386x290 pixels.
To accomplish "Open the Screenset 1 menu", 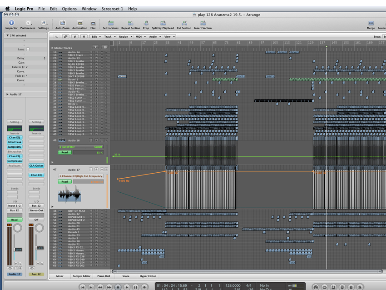I will pyautogui.click(x=112, y=9).
